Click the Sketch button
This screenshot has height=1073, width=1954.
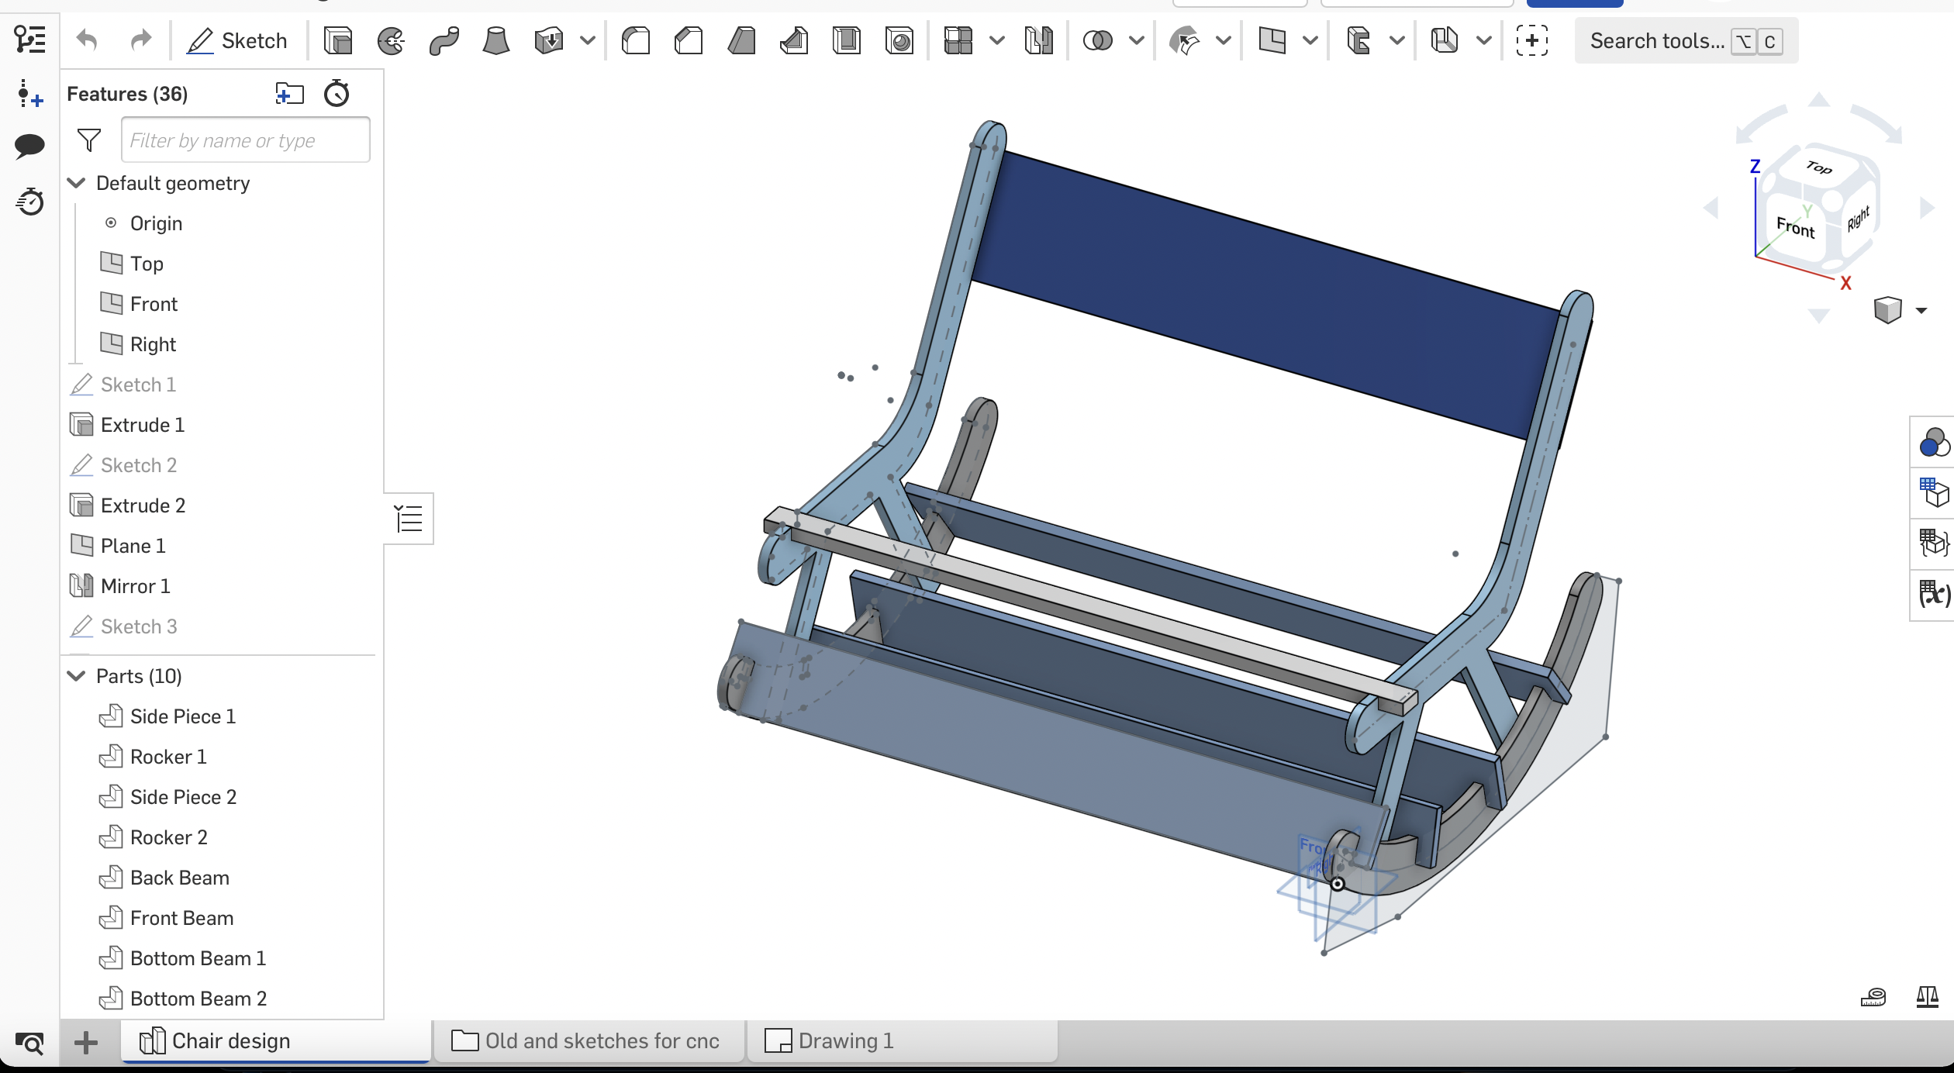(x=236, y=40)
